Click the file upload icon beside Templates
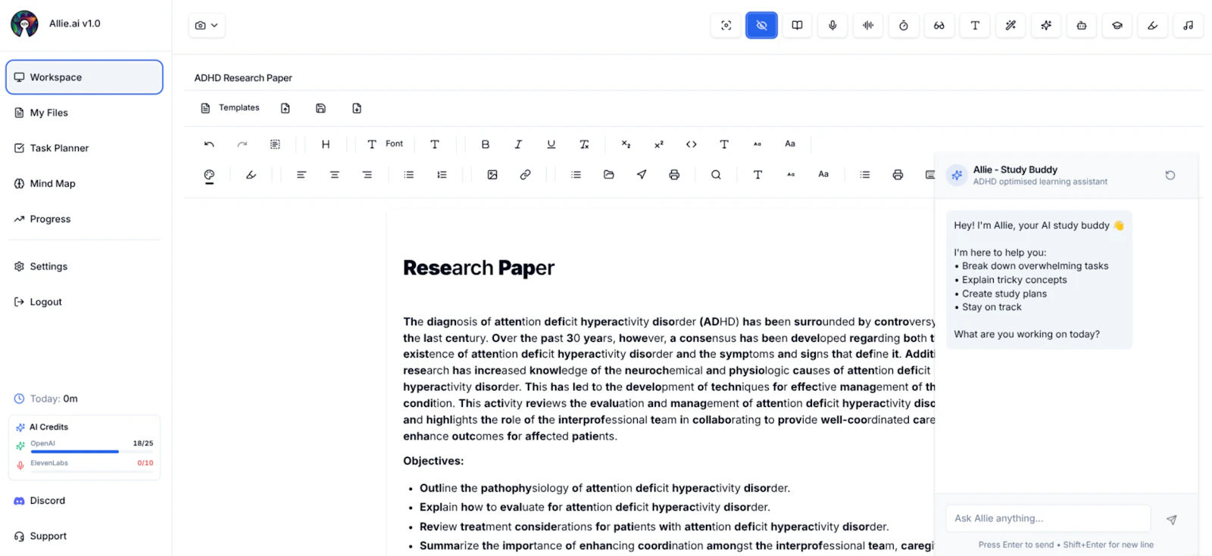 286,108
